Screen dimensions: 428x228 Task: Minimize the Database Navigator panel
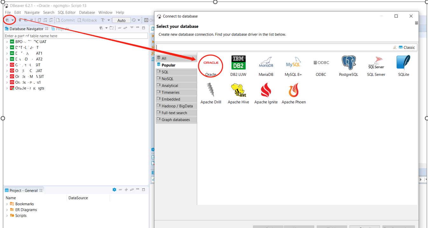click(138, 27)
